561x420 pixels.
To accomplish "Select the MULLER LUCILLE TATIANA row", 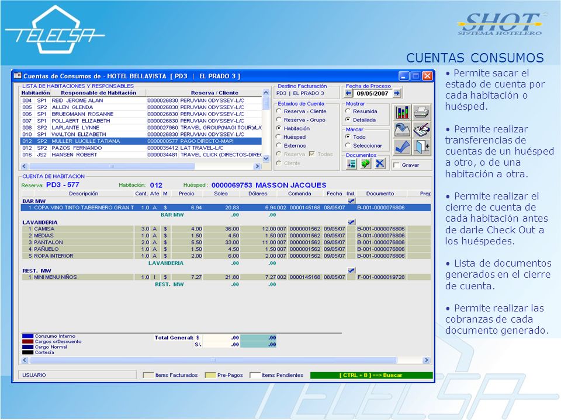I will tap(141, 141).
